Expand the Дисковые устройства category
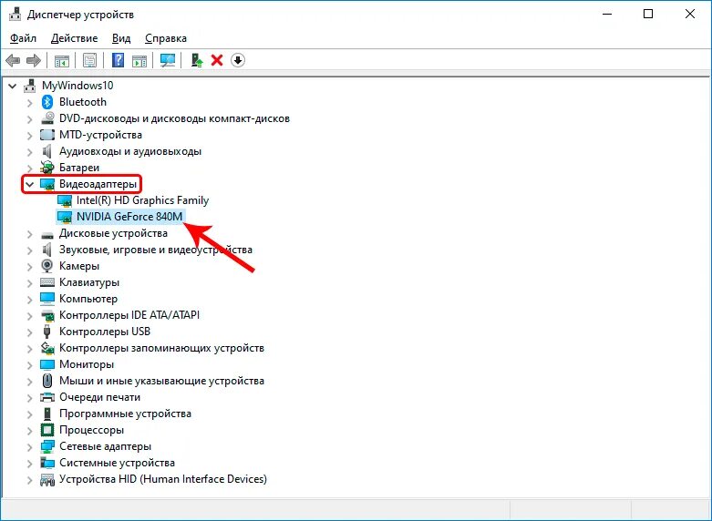Screen dimensions: 712x521 coord(29,234)
